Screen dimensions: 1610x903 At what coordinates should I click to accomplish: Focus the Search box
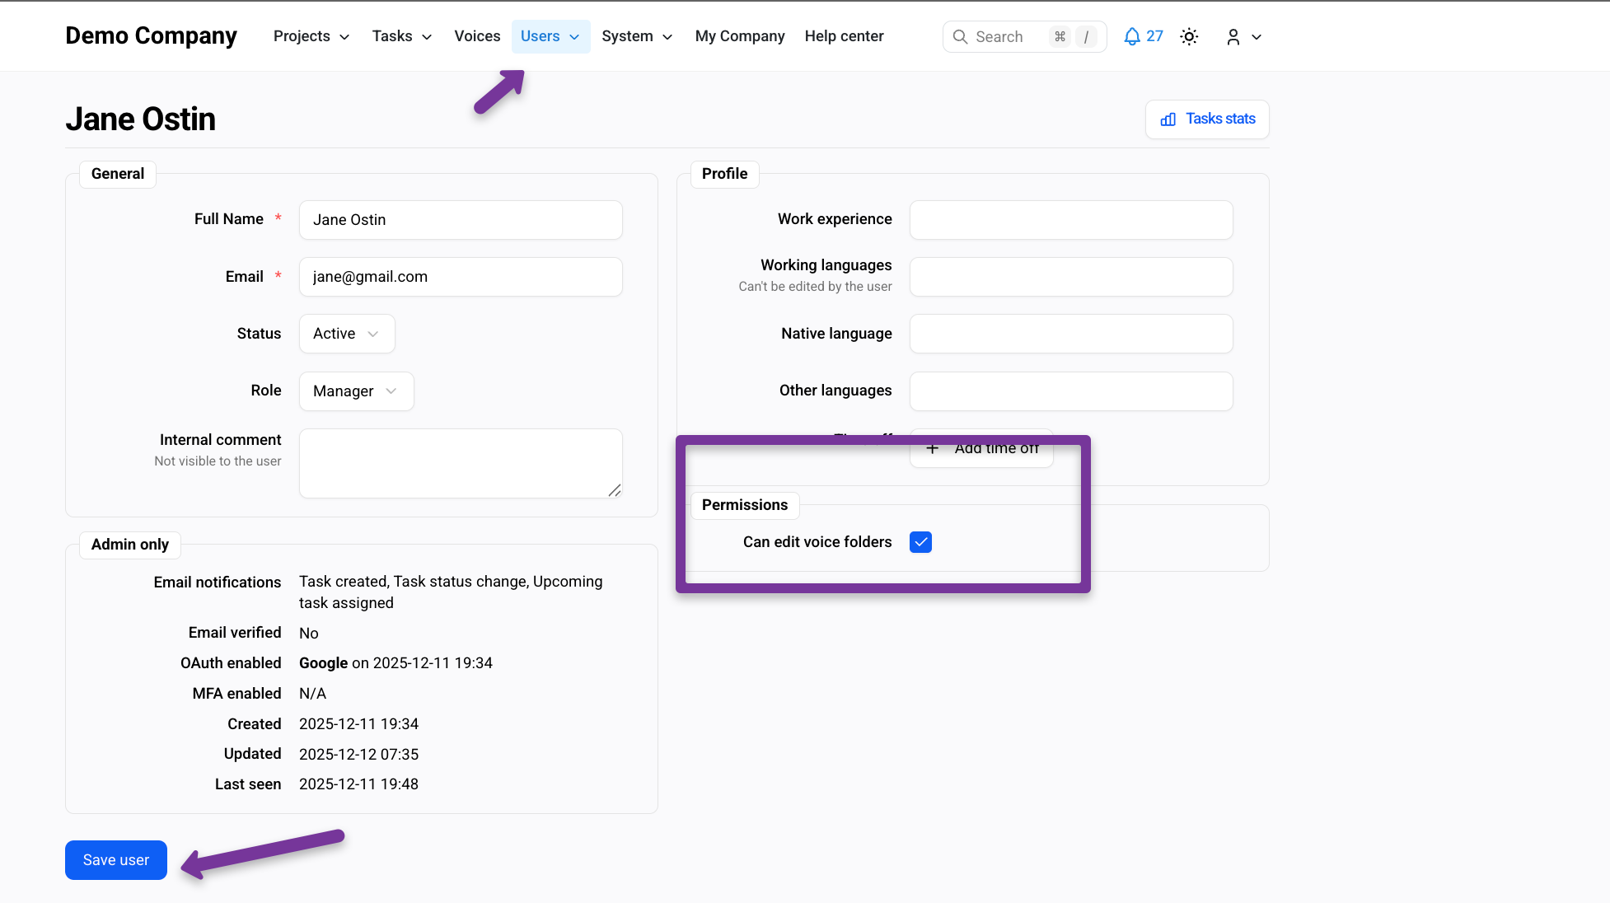[1024, 37]
